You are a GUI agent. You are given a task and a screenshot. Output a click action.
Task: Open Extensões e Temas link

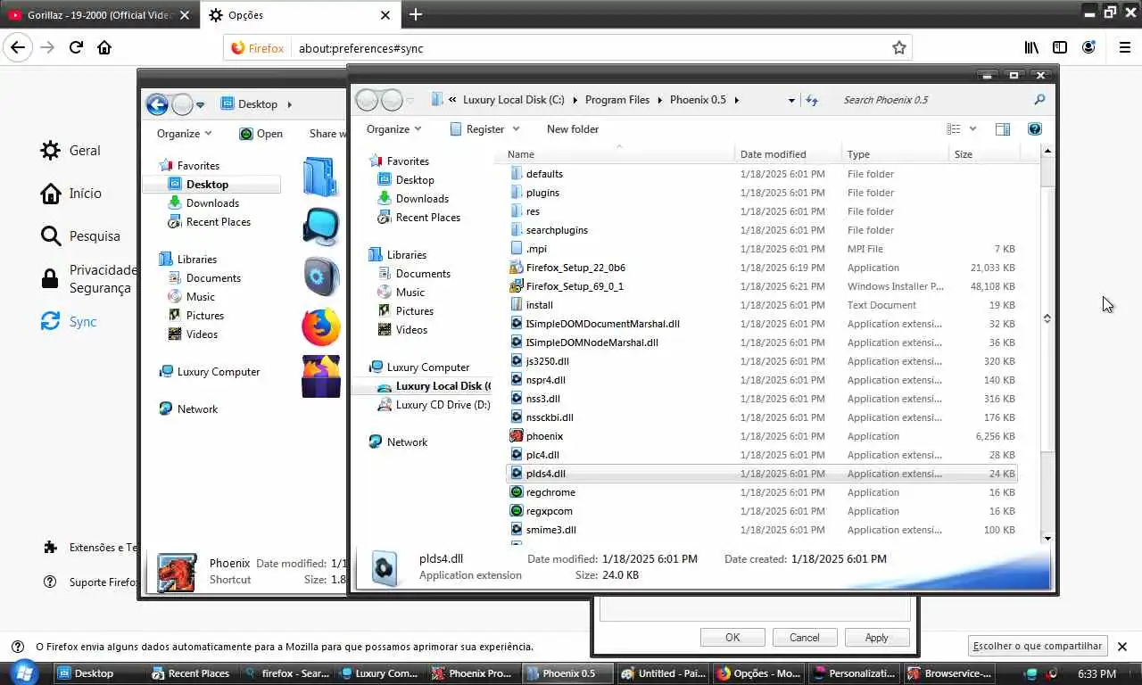[90, 548]
